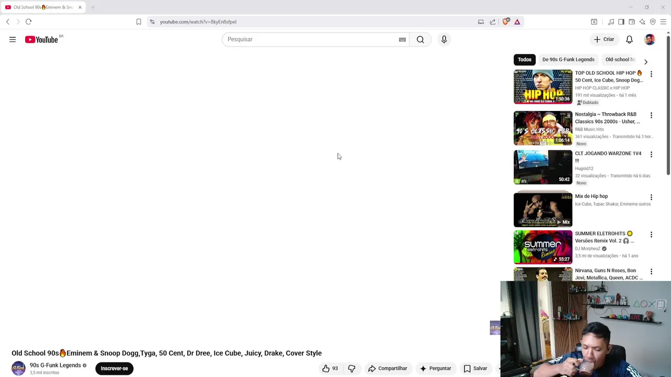The width and height of the screenshot is (671, 377).
Task: Select the Old-school hip chip
Action: 620,60
